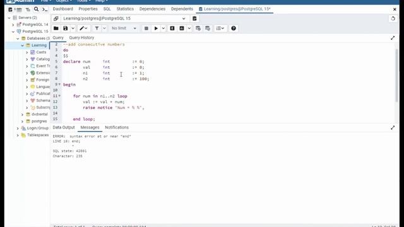404x227 pixels.
Task: Select the postgres database in tree
Action: (39, 121)
